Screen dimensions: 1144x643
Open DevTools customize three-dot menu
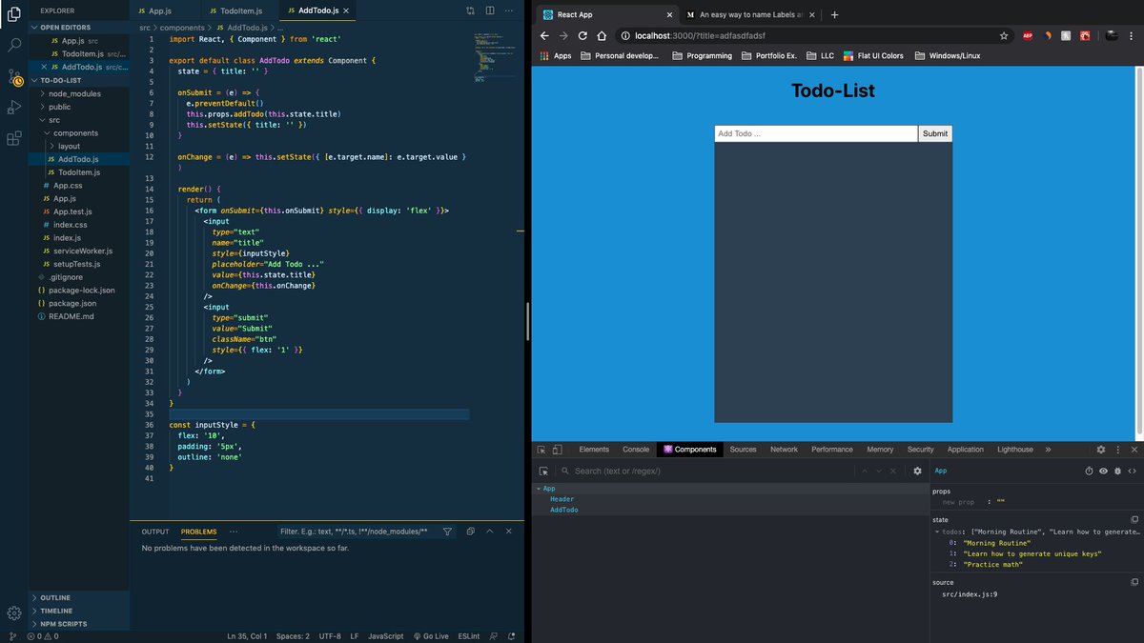click(x=1117, y=449)
